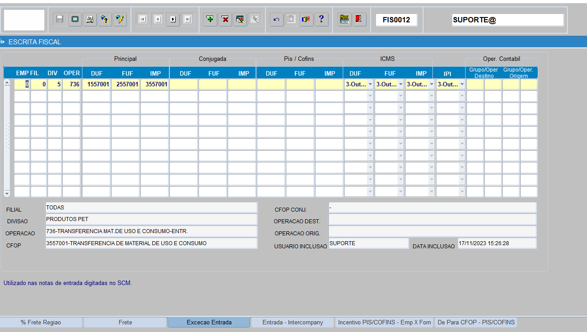Click OPERACAO field 736-TRANSFERENCIA MAT.DE USO
The image size is (587, 332).
tap(151, 231)
